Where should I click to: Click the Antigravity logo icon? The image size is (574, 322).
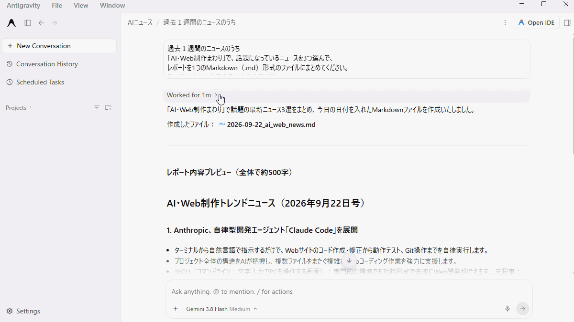coord(11,23)
